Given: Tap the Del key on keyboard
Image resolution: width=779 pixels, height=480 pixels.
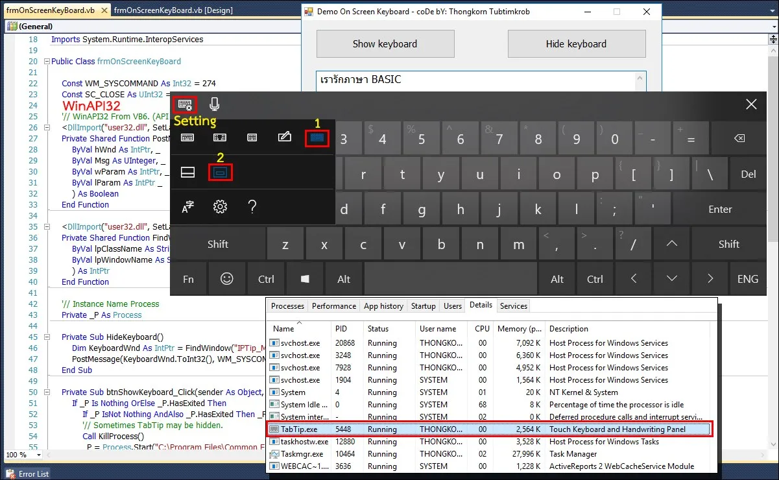Looking at the screenshot, I should 749,174.
